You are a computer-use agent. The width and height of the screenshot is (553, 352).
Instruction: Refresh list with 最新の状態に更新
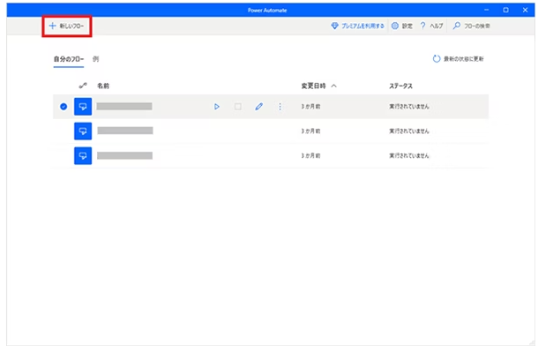pos(458,59)
